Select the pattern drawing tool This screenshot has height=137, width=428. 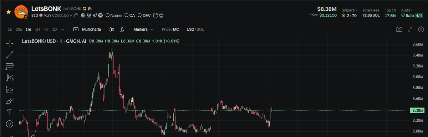pos(10,78)
